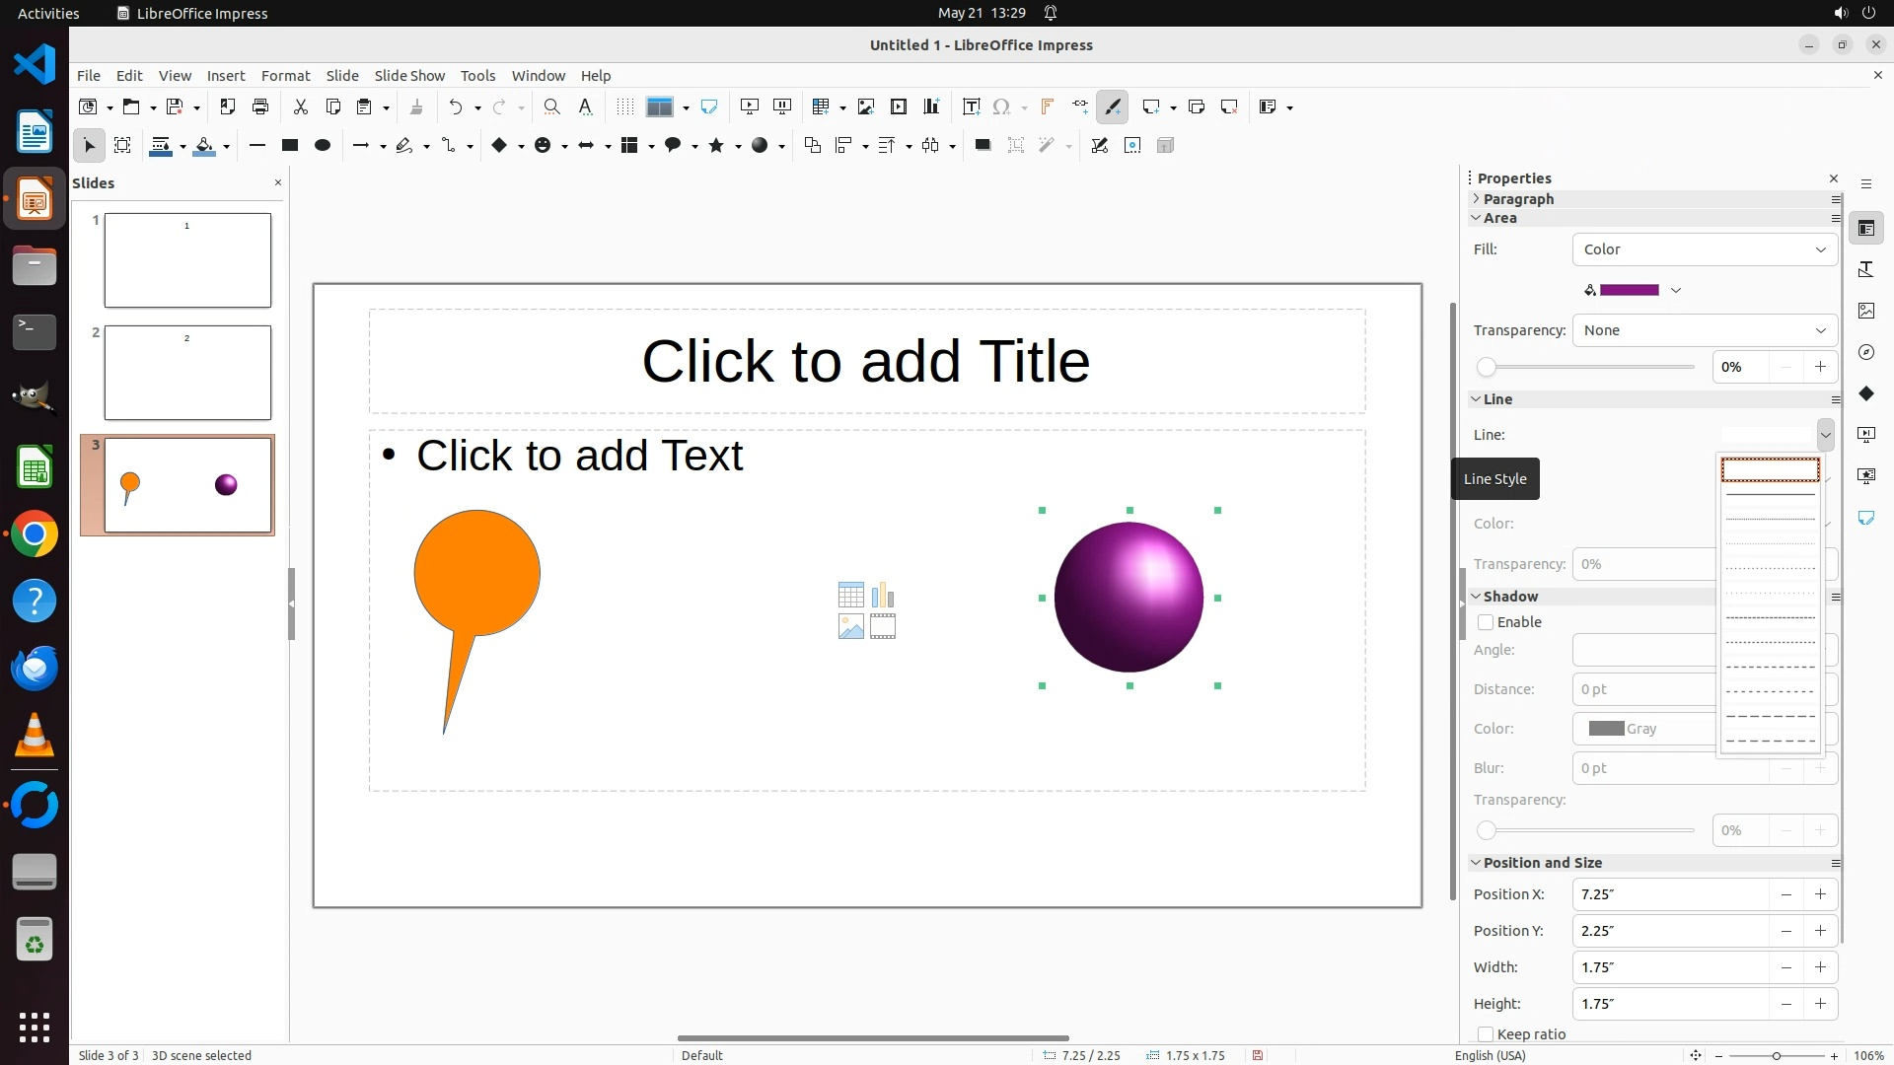Select slide 2 thumbnail

pos(187,373)
